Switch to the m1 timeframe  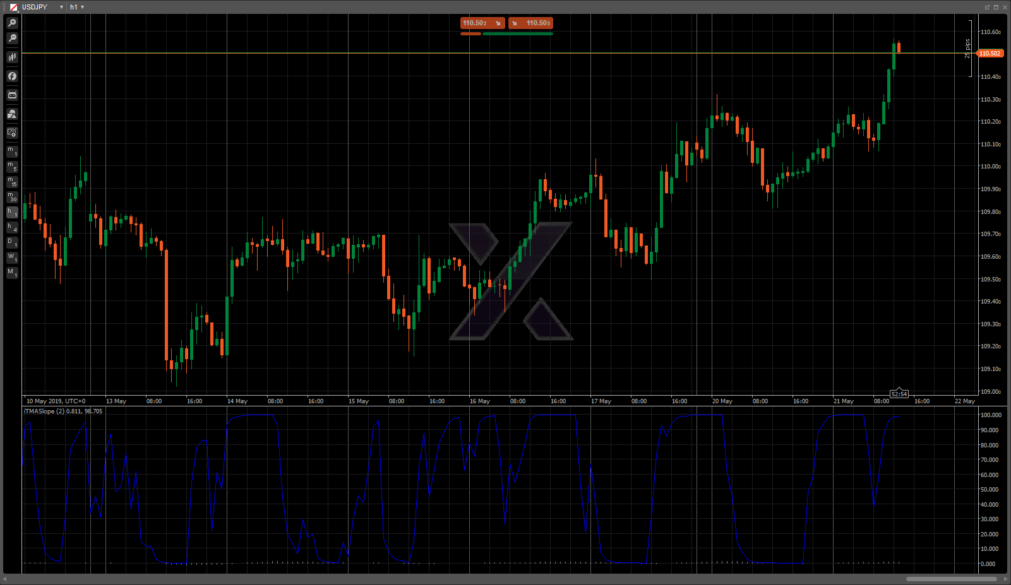[12, 151]
